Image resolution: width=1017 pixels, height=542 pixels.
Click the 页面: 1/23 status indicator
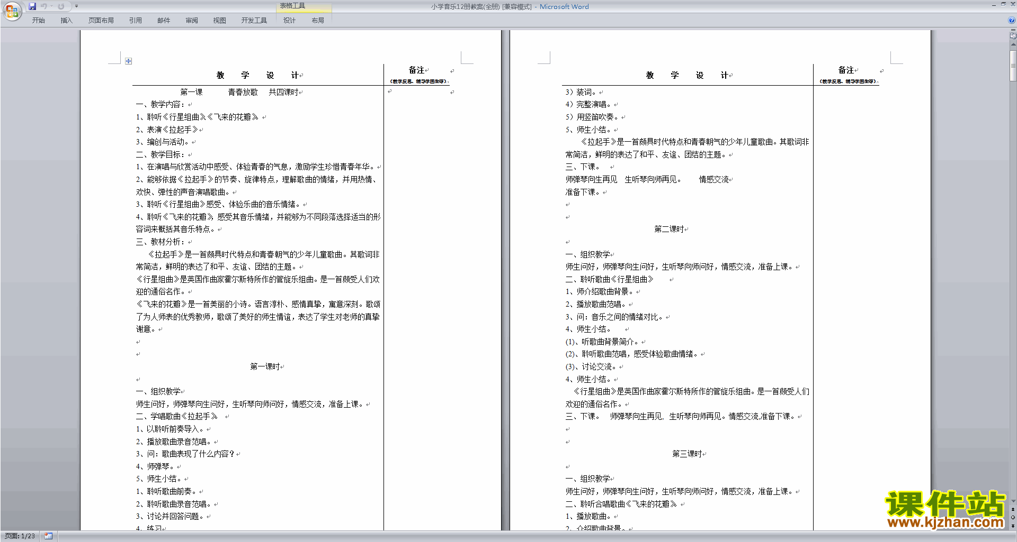tap(20, 536)
